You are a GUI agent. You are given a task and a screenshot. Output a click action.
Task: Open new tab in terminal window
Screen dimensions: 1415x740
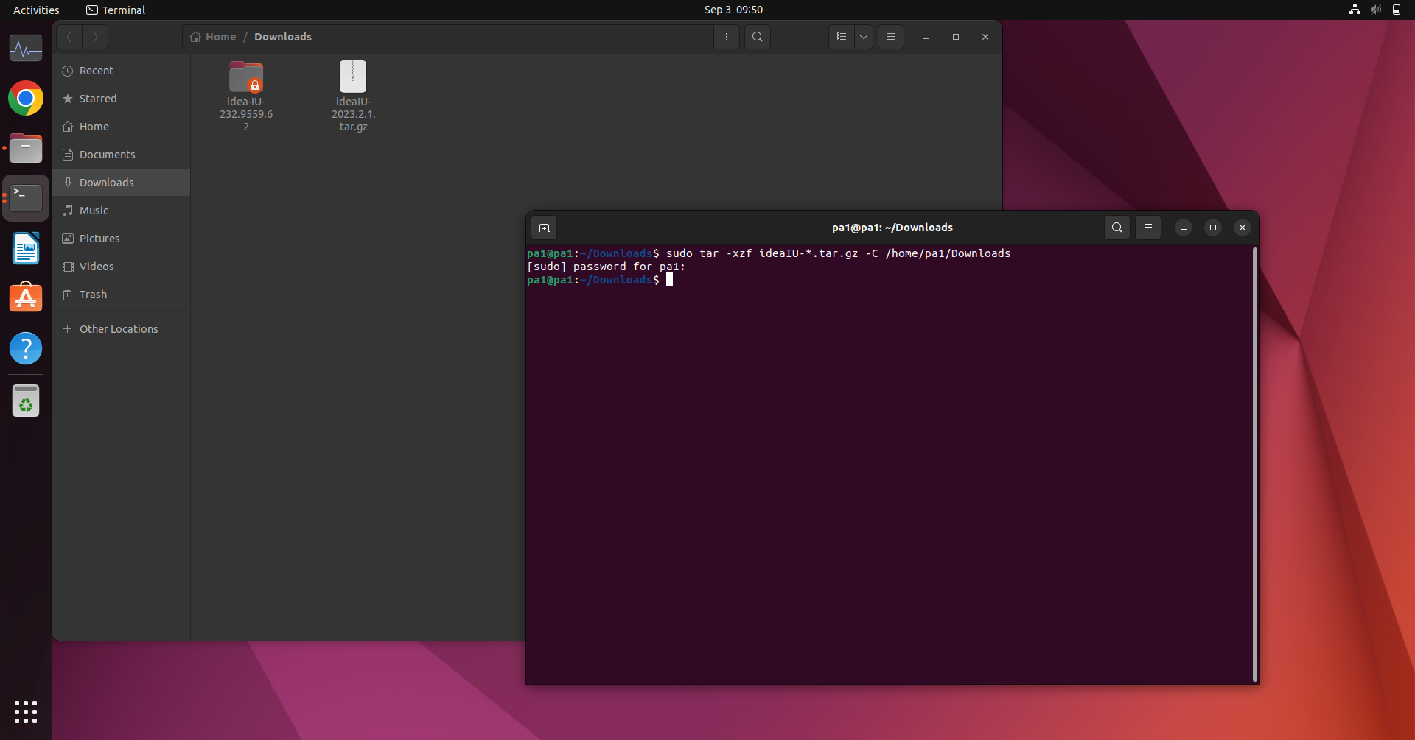click(x=544, y=228)
